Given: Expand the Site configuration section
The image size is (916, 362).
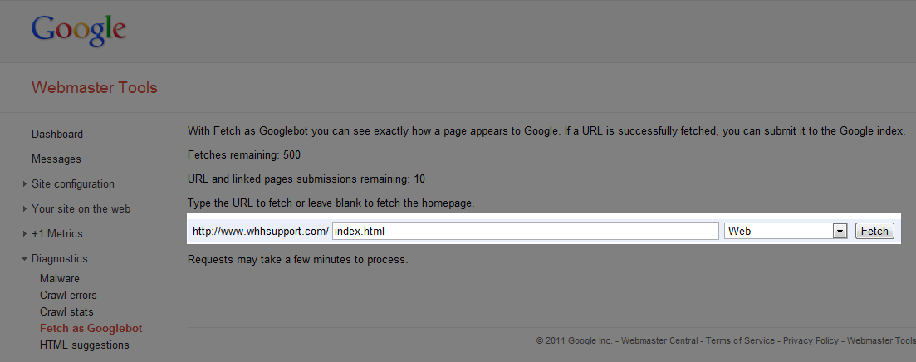Looking at the screenshot, I should click(x=73, y=184).
